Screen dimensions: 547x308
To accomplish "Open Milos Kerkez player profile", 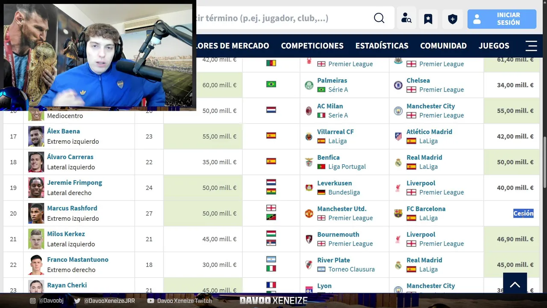I will 66,234.
